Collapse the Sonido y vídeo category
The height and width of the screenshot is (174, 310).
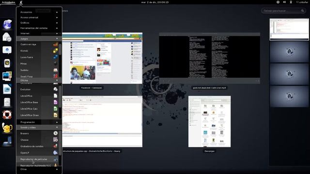[x=39, y=128]
